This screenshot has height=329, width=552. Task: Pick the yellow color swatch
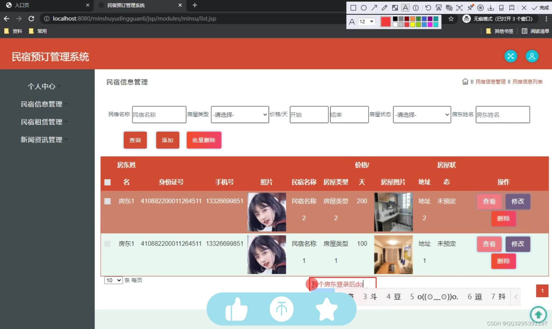[x=412, y=25]
